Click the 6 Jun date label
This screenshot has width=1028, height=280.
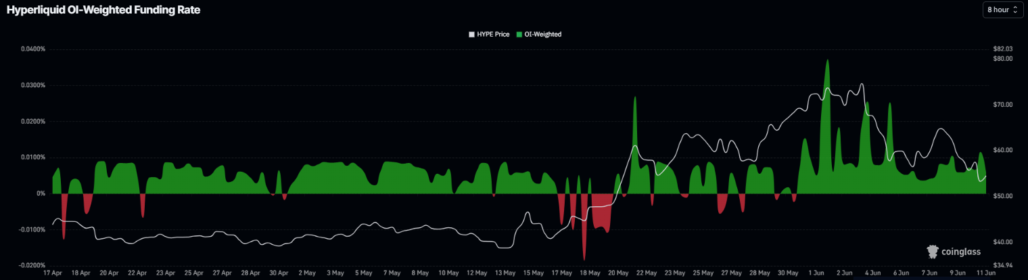901,273
